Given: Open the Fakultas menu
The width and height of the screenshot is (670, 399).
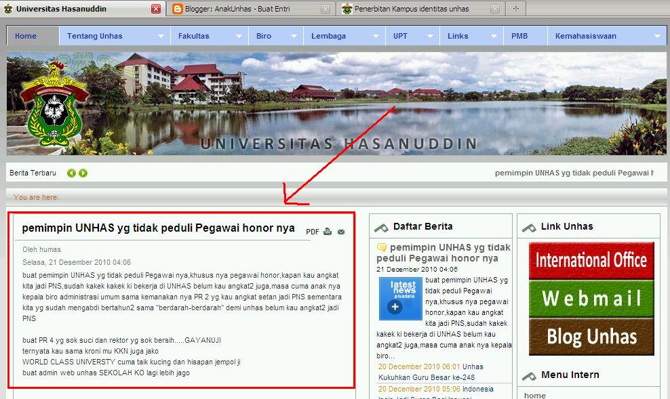Looking at the screenshot, I should pyautogui.click(x=209, y=36).
